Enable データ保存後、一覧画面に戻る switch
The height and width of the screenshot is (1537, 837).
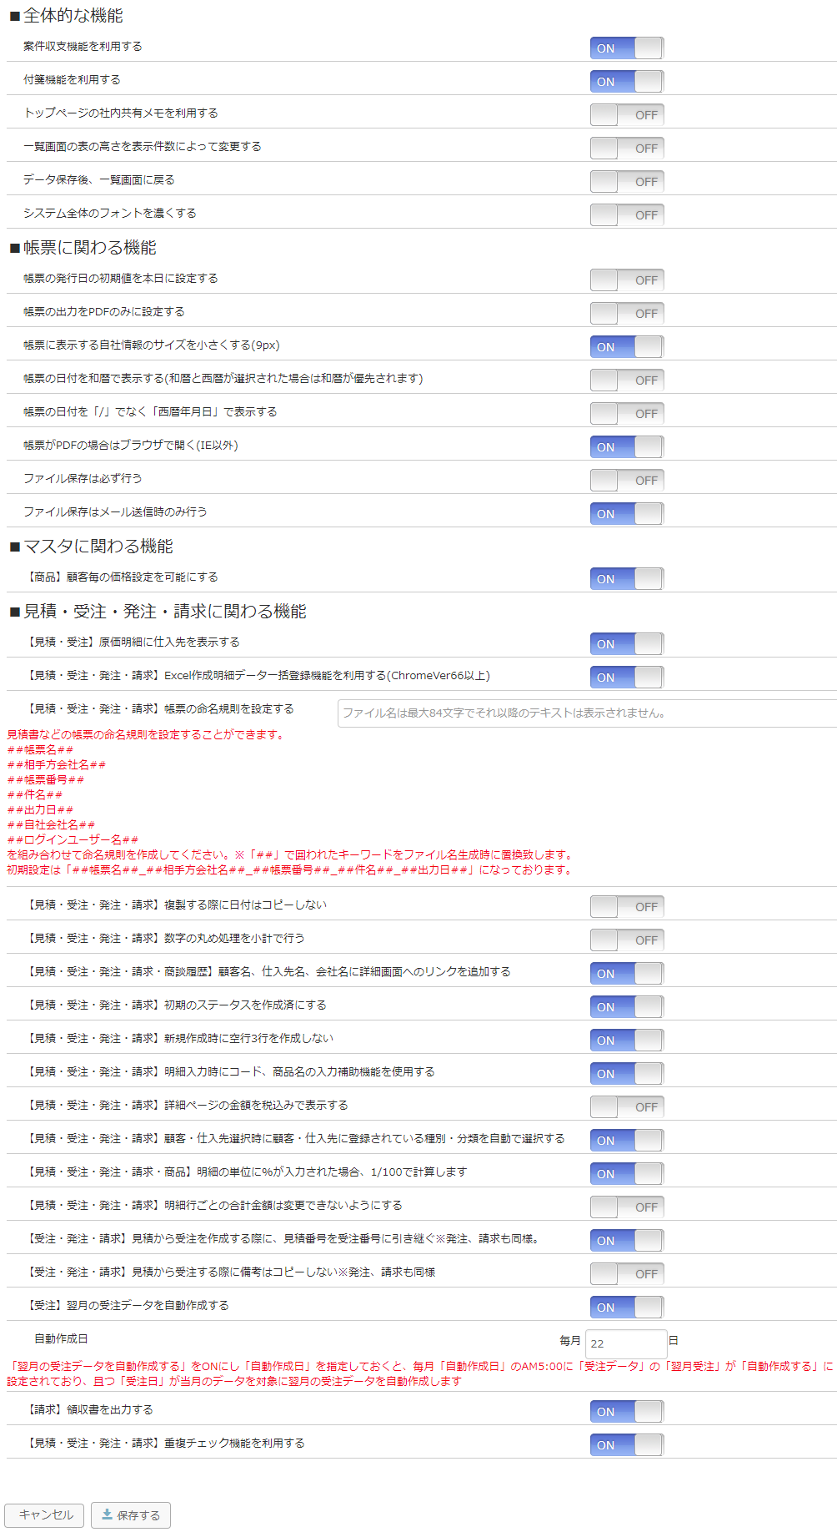tap(627, 182)
